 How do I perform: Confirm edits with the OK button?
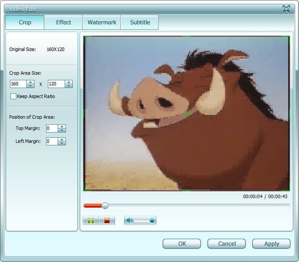click(x=182, y=244)
